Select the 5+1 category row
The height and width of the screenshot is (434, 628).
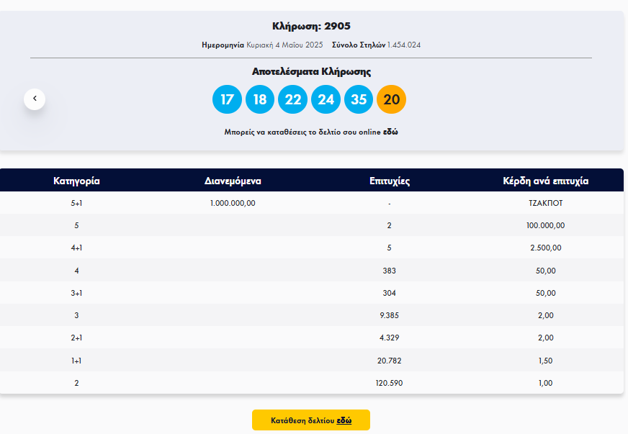click(x=76, y=203)
